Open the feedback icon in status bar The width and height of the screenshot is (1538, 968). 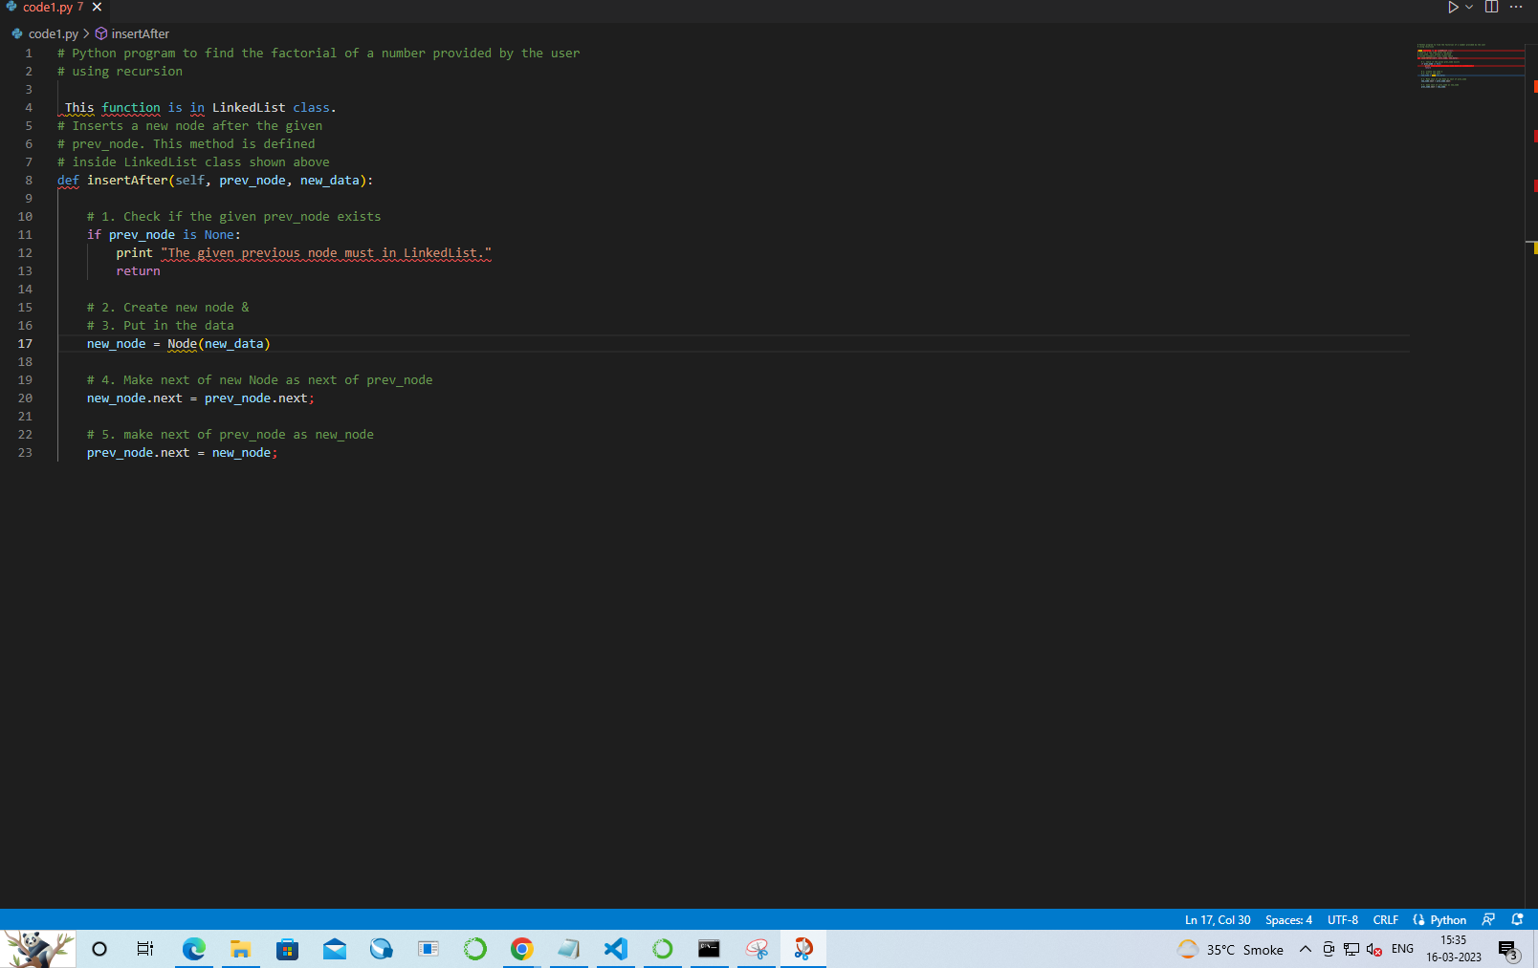(x=1488, y=920)
